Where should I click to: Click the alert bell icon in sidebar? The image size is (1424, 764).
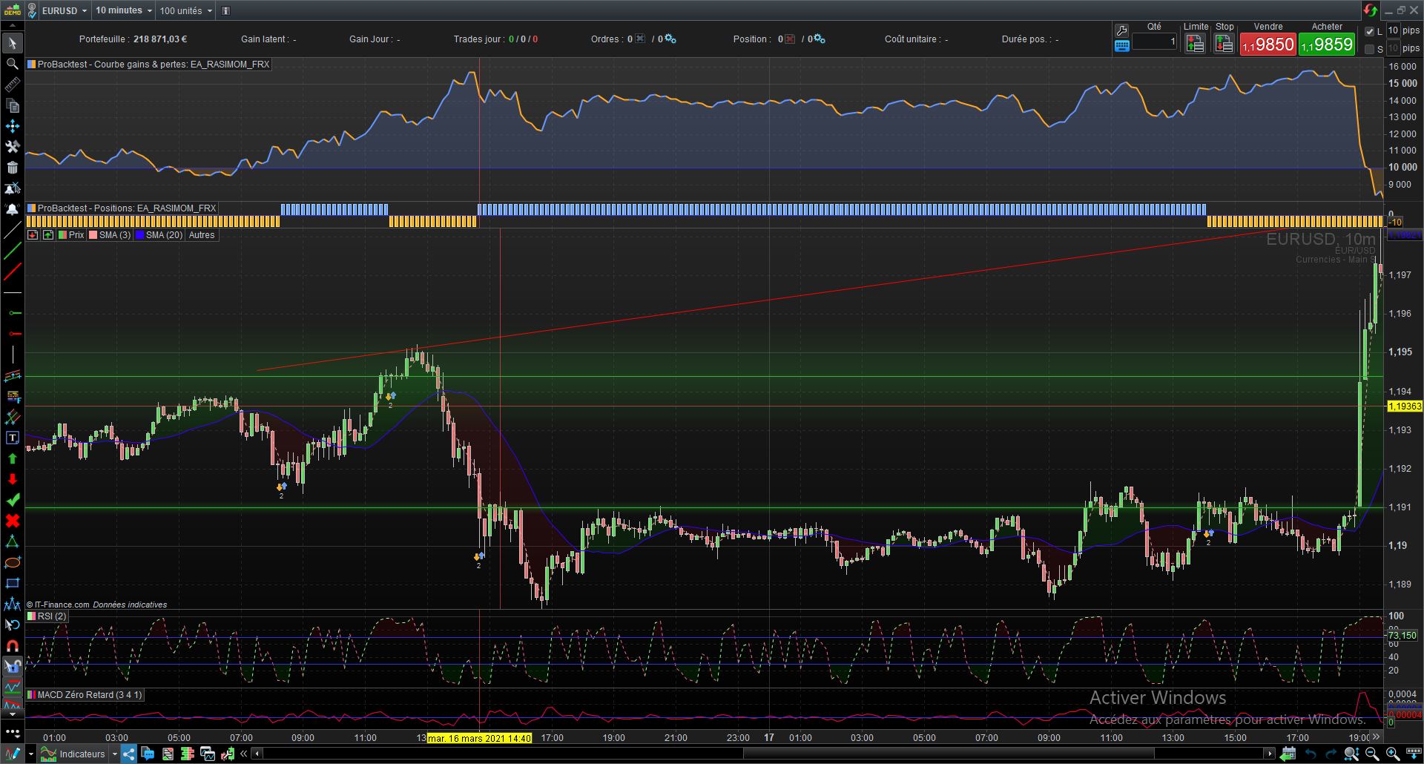point(12,209)
